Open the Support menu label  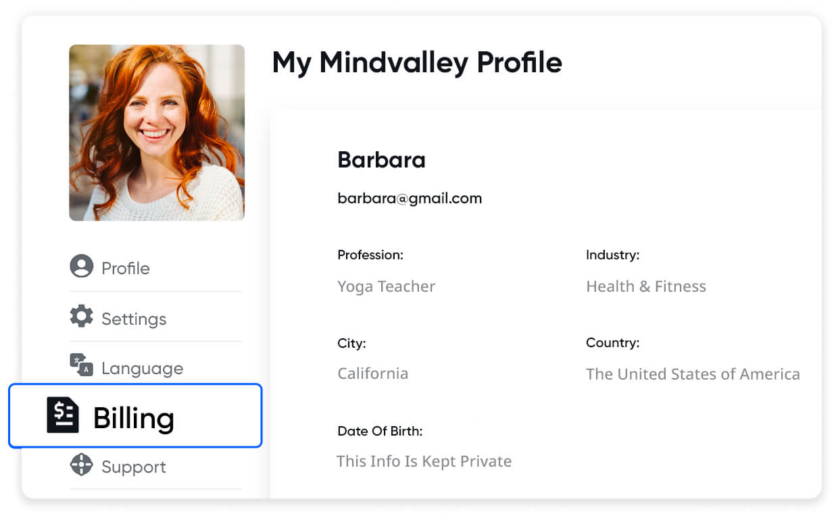click(x=134, y=467)
